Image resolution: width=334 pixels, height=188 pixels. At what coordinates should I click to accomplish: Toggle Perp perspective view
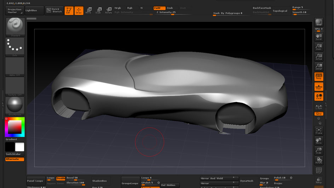coord(319,76)
